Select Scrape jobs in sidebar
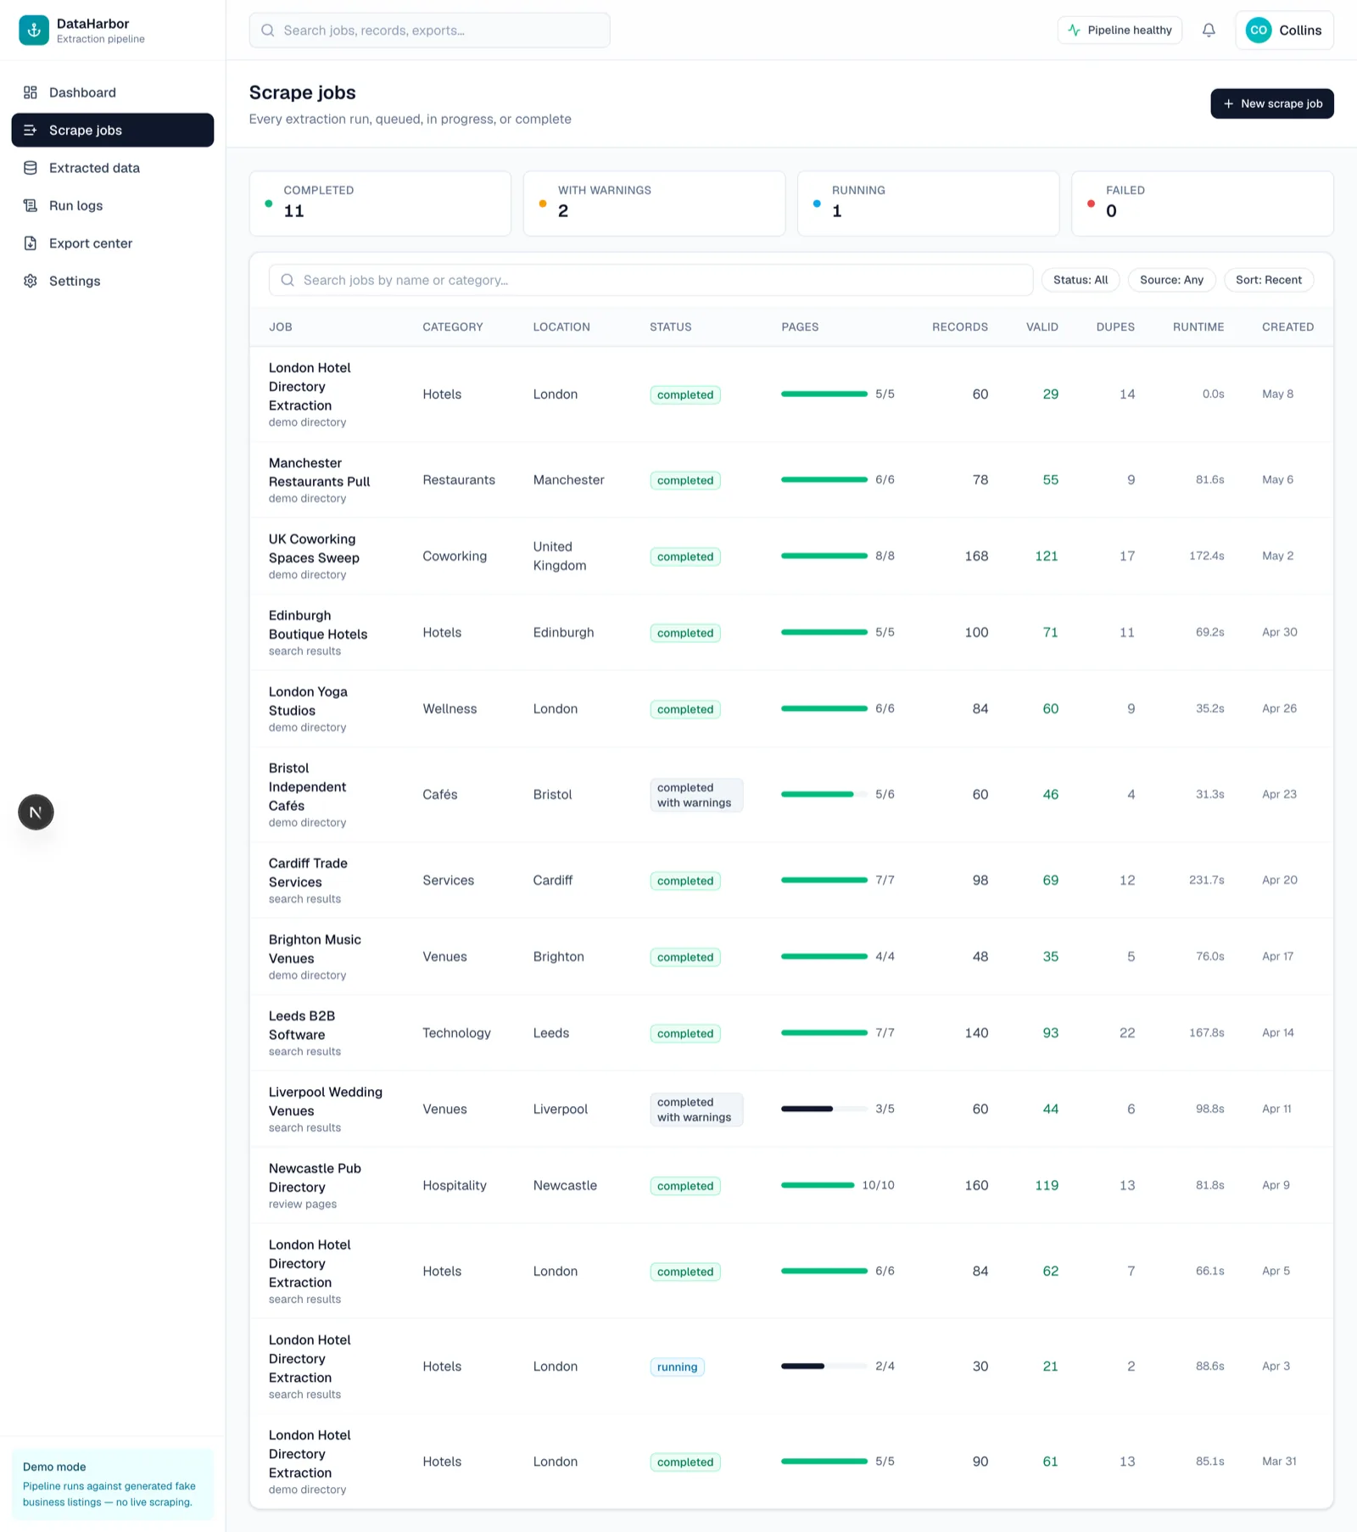The width and height of the screenshot is (1357, 1532). [113, 130]
